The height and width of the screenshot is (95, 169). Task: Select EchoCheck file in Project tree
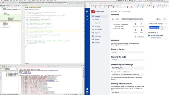[x=11, y=17]
